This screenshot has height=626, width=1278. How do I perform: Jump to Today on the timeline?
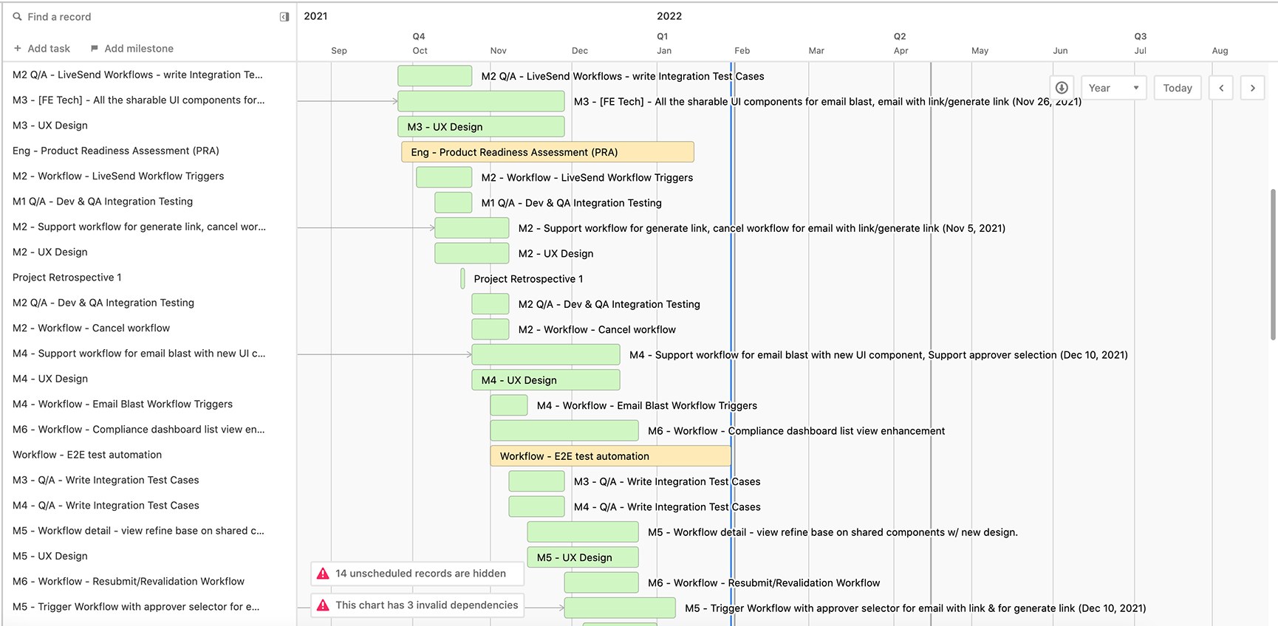point(1178,88)
